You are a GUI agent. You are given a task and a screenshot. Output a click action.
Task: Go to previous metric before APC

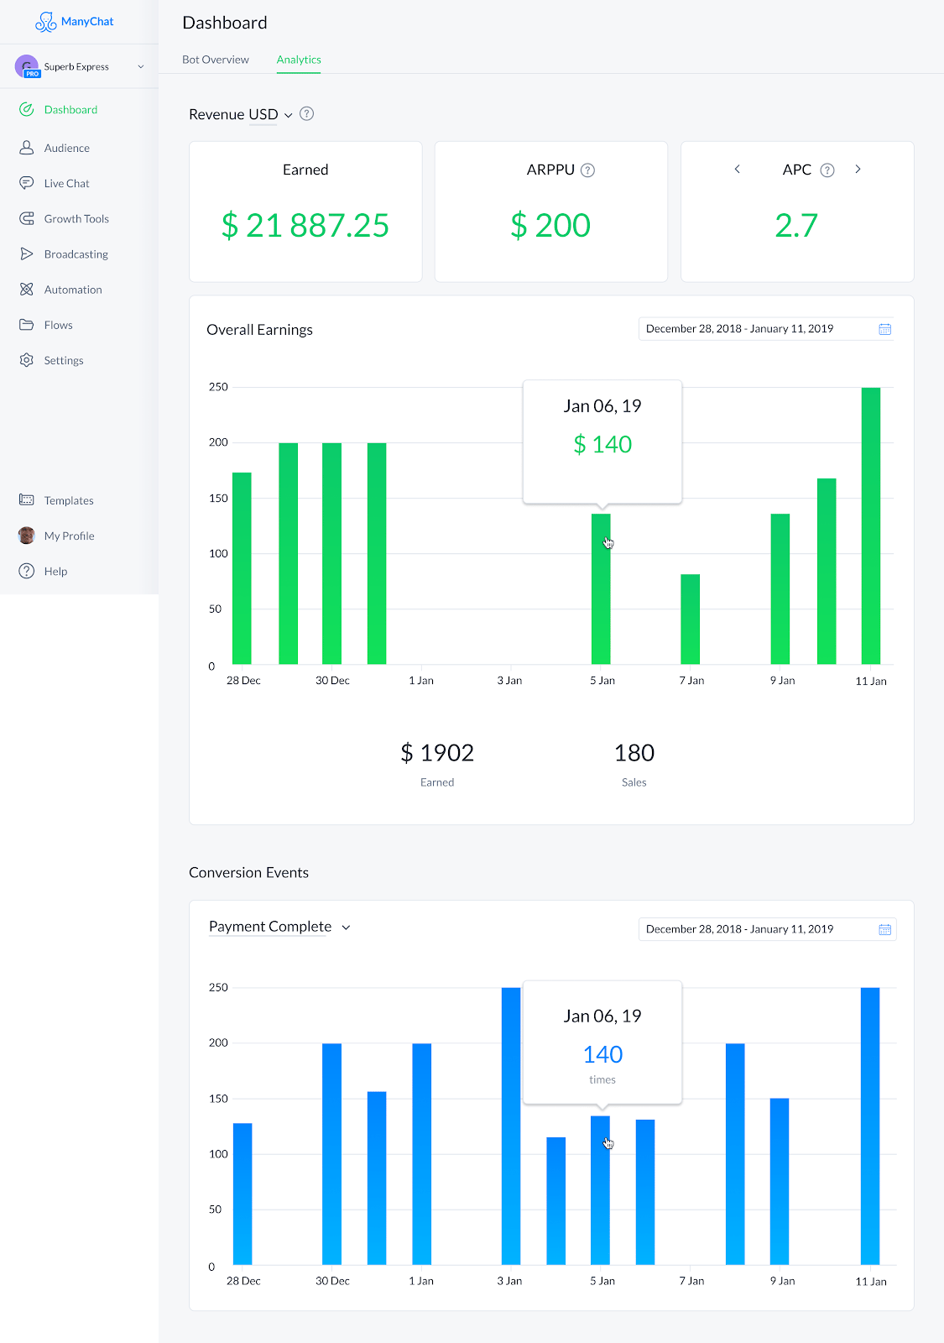(738, 170)
